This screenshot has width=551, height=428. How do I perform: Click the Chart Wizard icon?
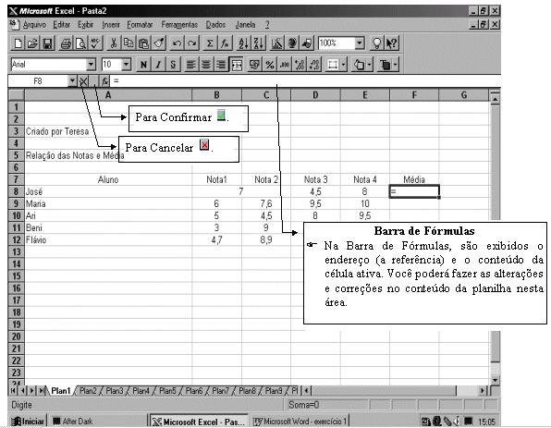point(276,43)
